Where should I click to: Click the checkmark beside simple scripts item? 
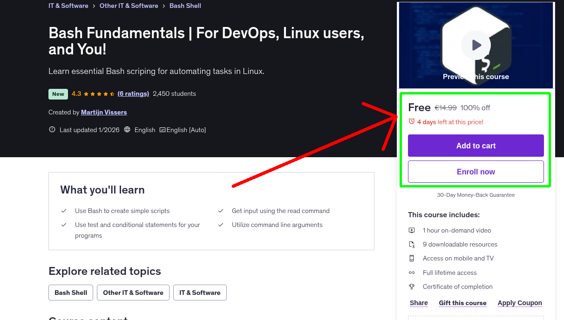[64, 211]
